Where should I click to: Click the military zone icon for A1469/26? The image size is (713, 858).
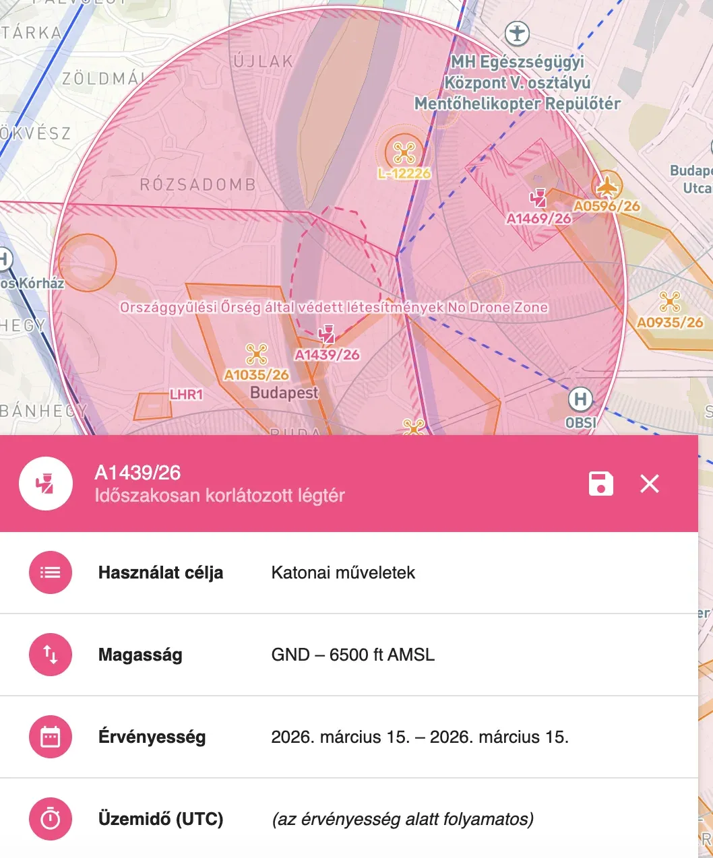539,197
